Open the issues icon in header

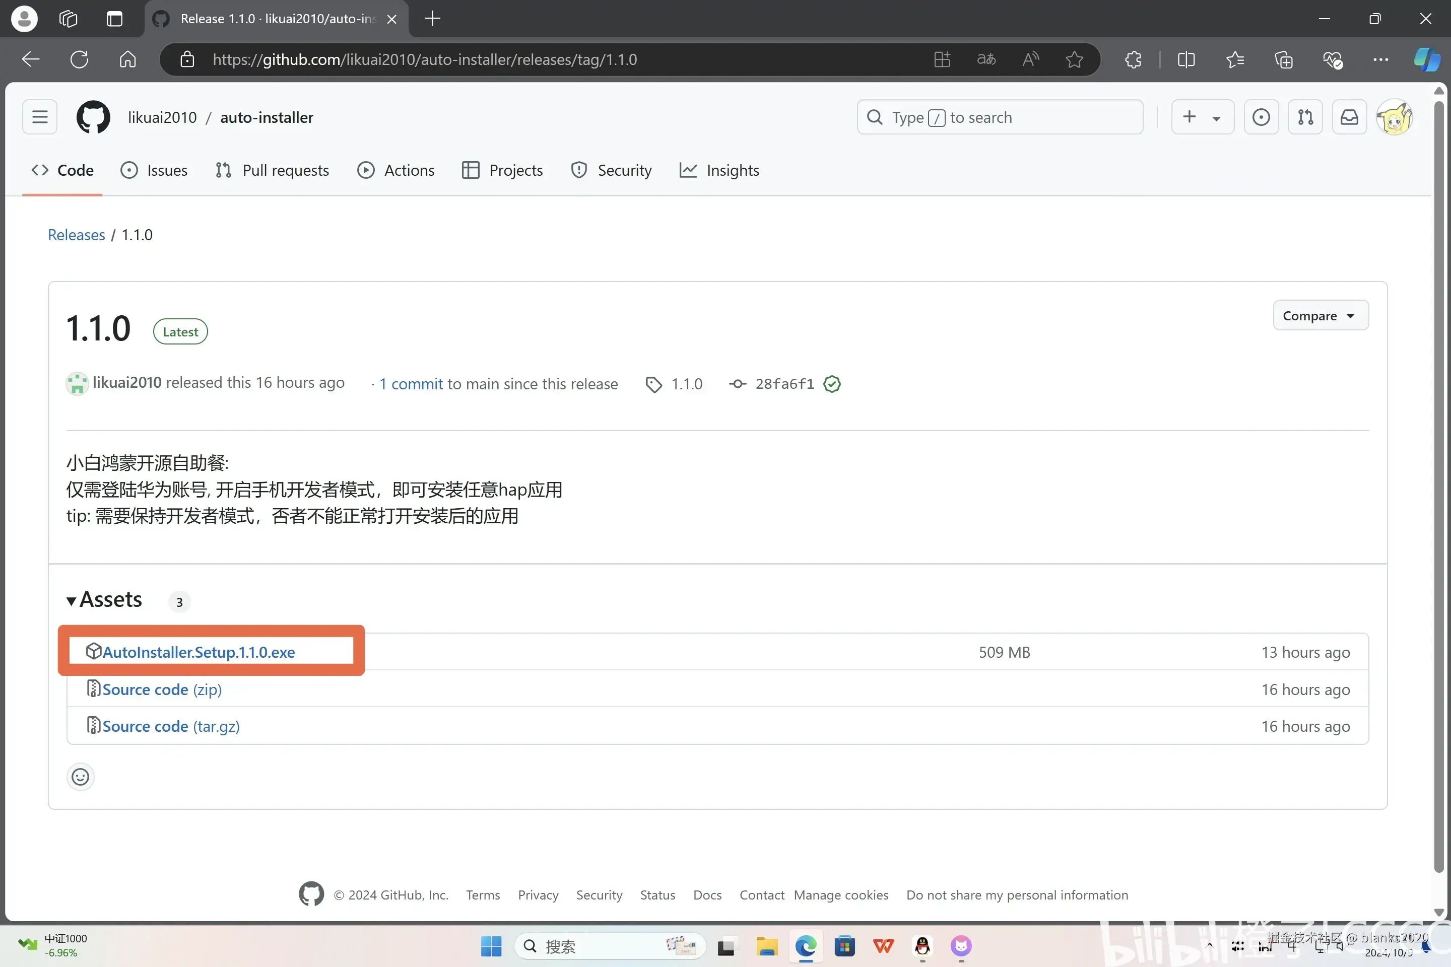click(x=1261, y=117)
